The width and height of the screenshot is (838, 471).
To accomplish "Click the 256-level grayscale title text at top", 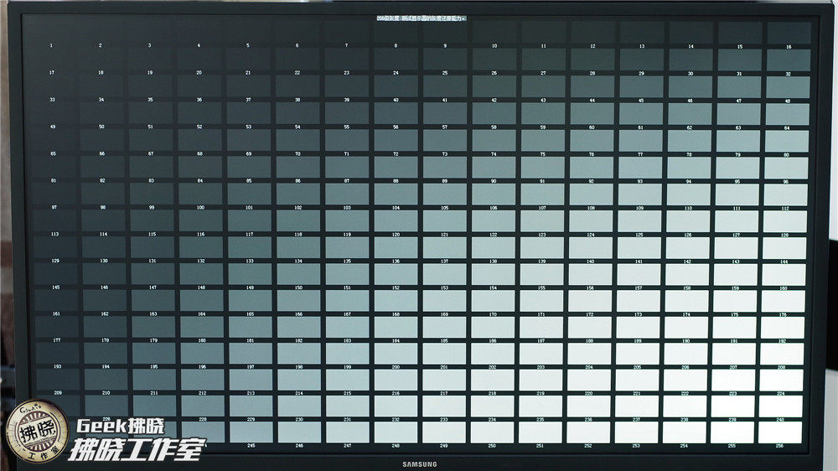I will coord(422,18).
